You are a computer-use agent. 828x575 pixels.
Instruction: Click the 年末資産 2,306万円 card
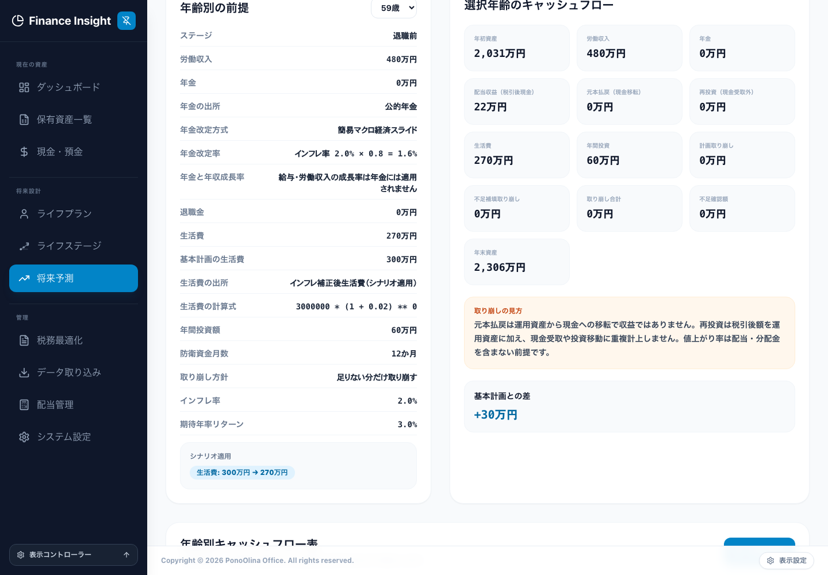click(517, 262)
